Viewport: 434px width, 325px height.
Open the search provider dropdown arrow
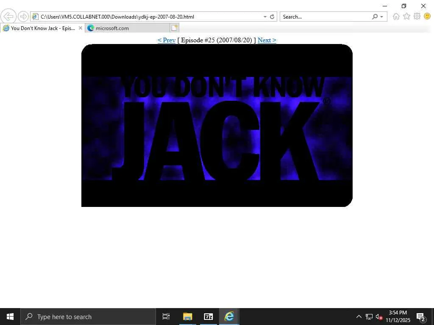(382, 17)
